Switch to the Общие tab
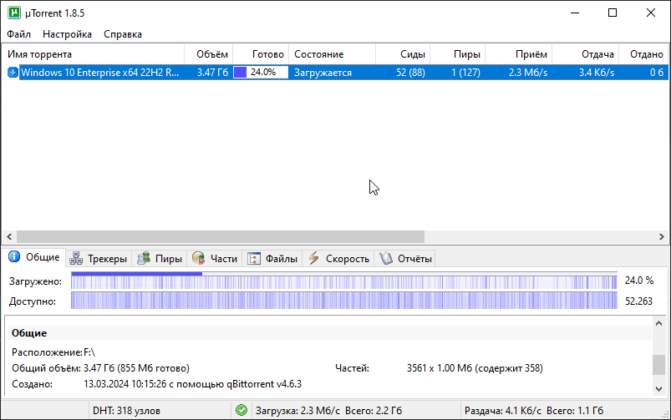 tap(33, 258)
